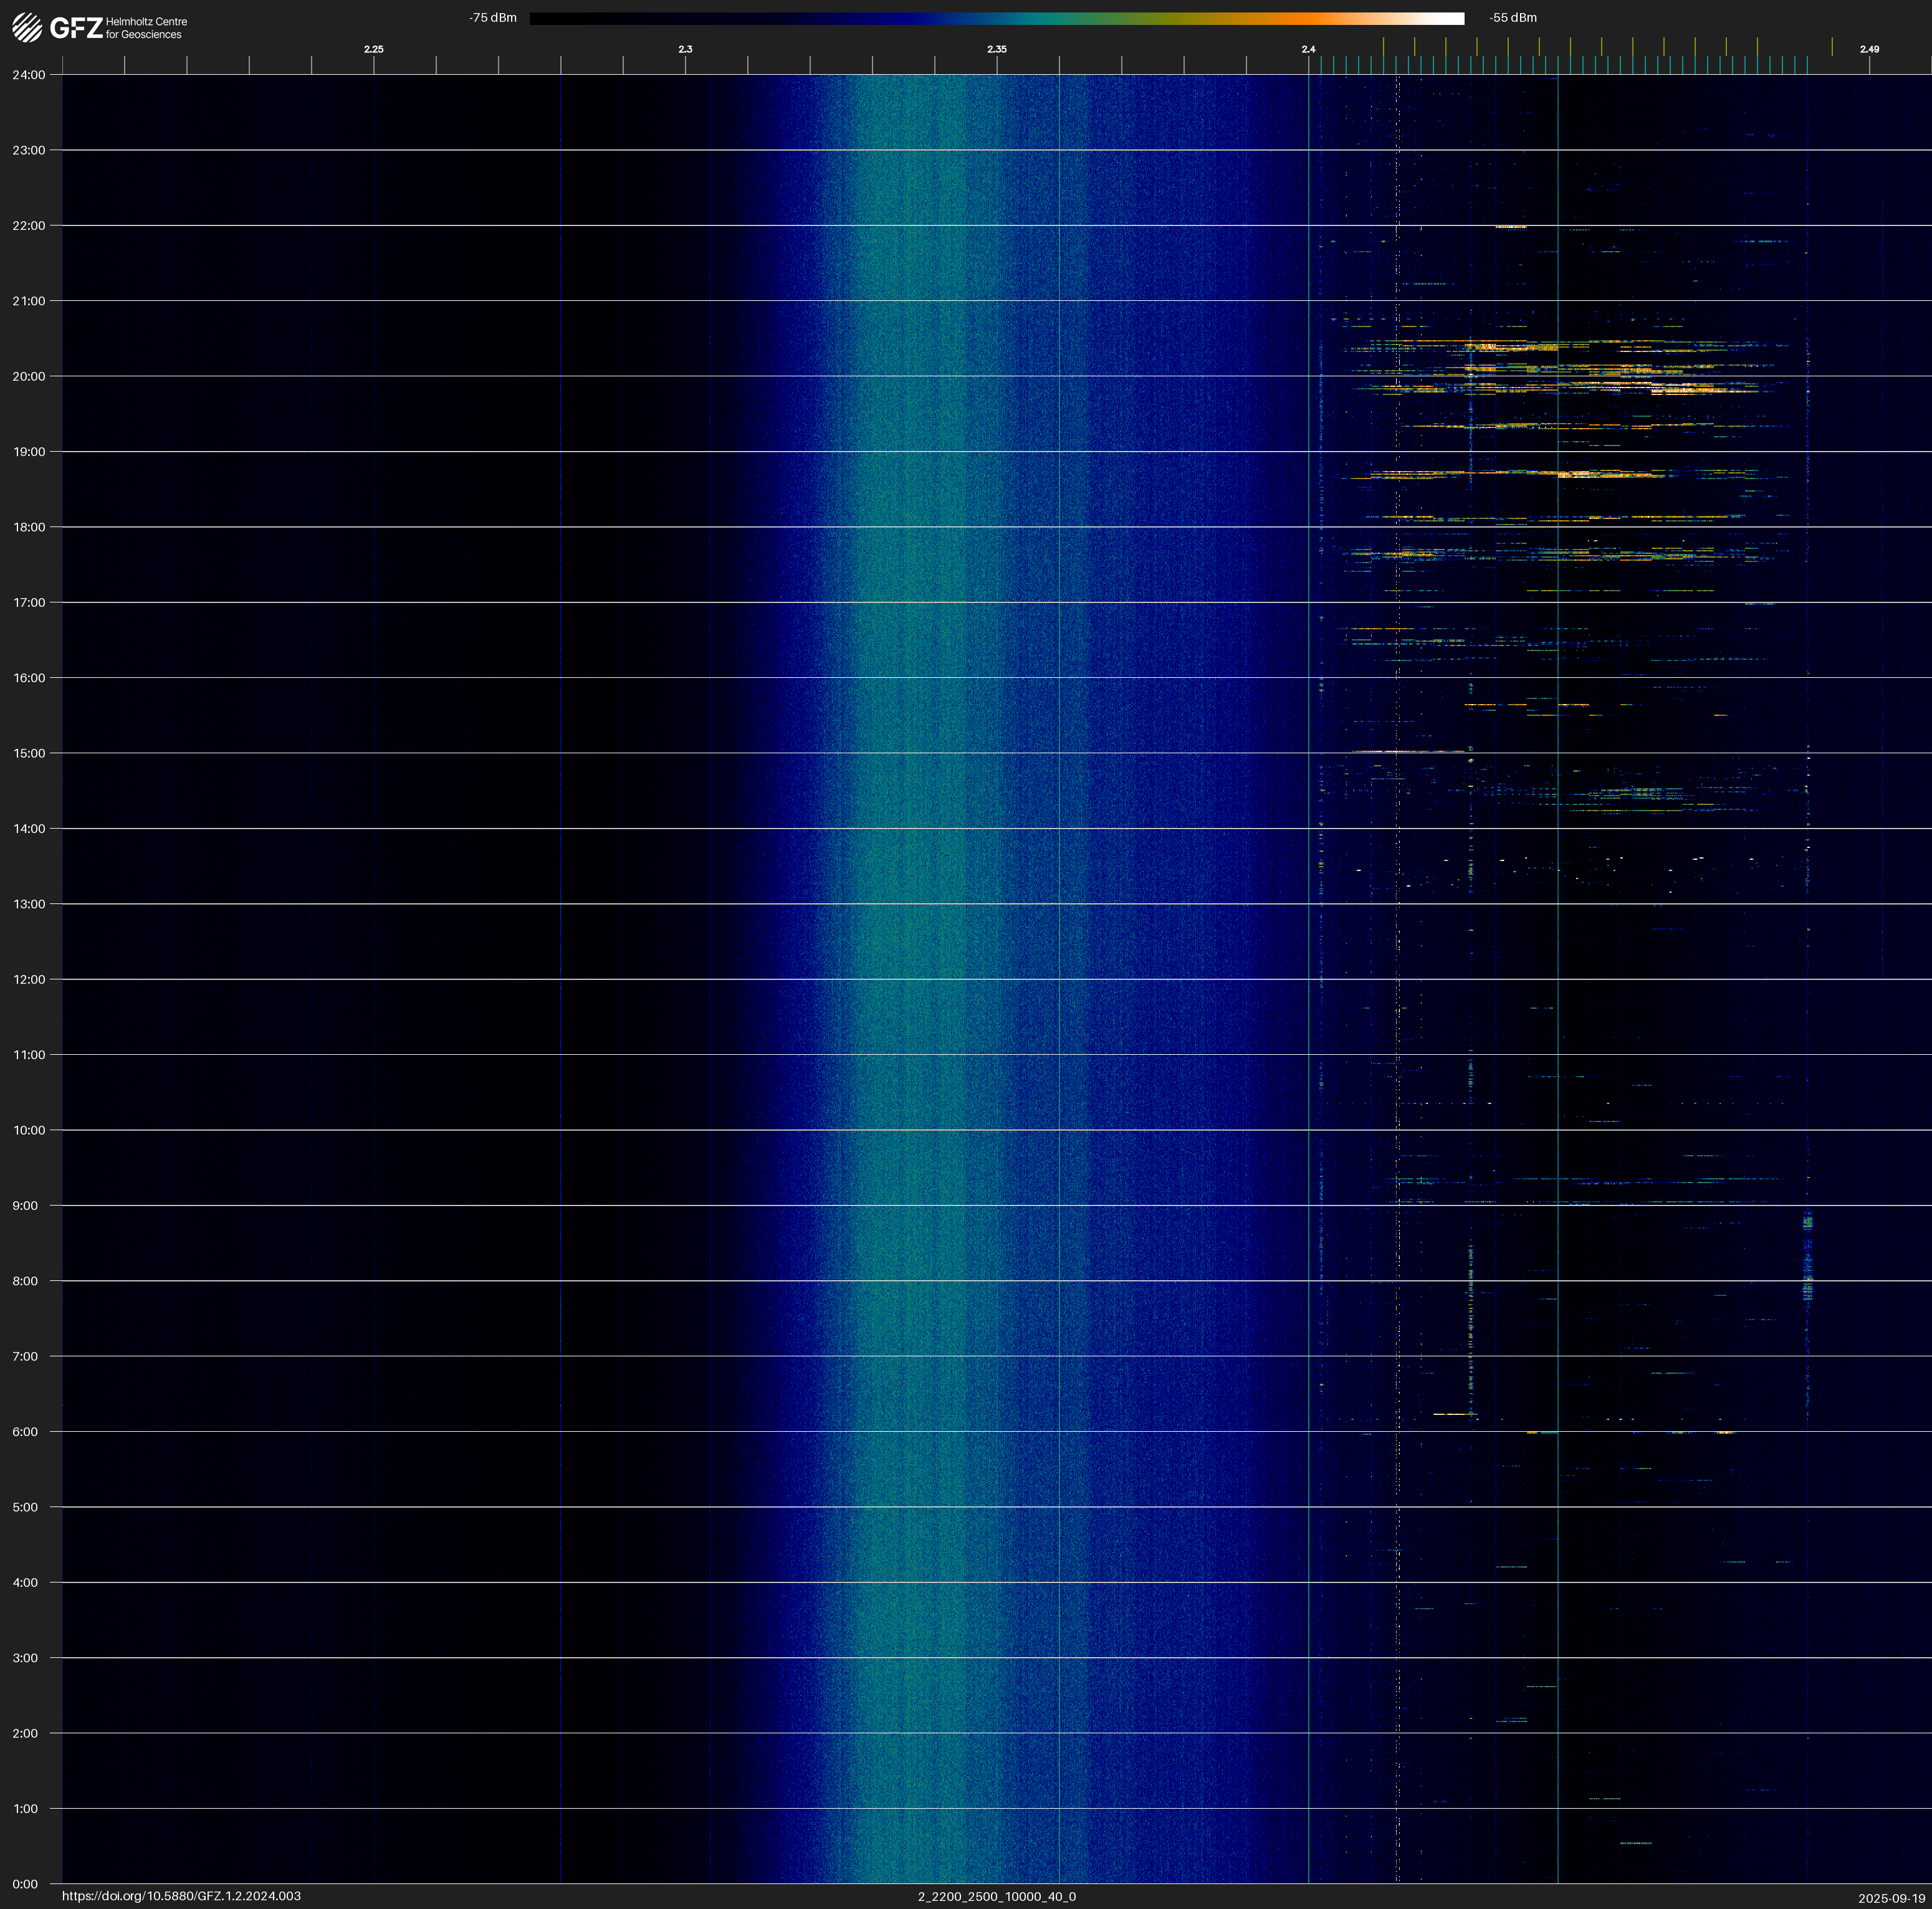
Task: Select the 2.25 frequency axis label
Action: tap(373, 49)
